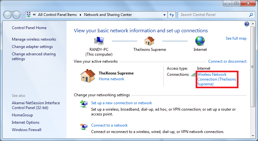Click the Control Panel icon in address bar
Viewport: 258px width, 141px height.
click(29, 14)
